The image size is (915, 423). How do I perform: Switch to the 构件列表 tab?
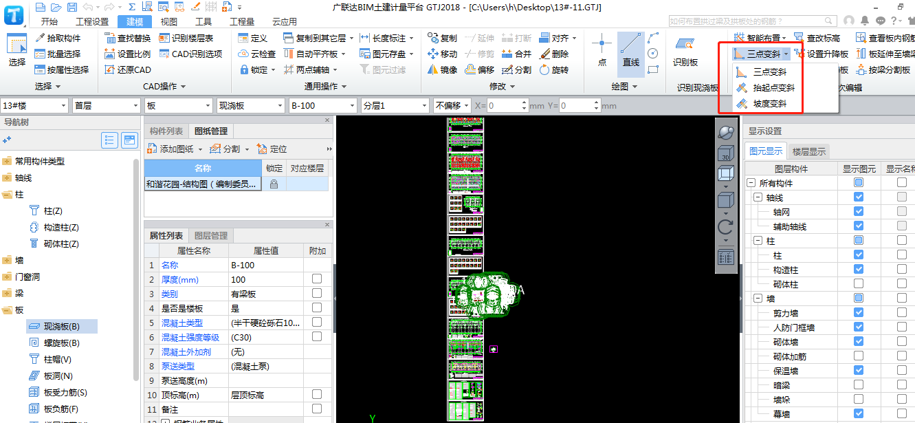click(166, 131)
